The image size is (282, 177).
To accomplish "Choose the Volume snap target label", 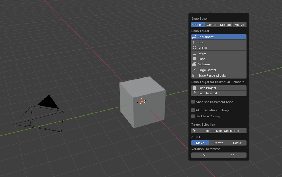I will 204,64.
